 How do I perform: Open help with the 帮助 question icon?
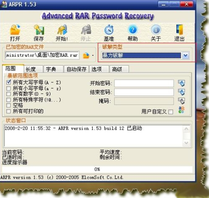(133, 30)
